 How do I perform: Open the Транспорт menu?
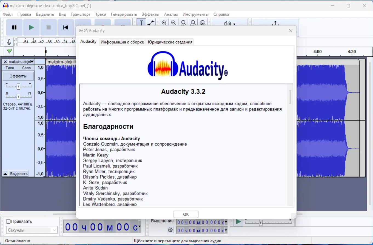coord(81,14)
